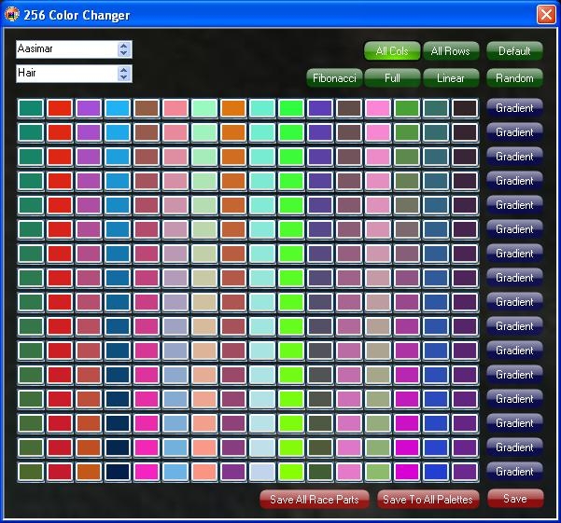Step up the Hair part selector
561x523 pixels.
125,70
